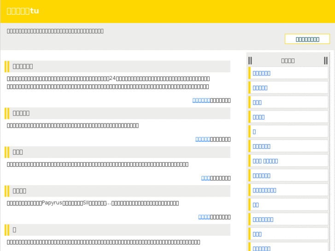Click the site title ending in "tu"
Screen dimensions: 335x251
[x=23, y=11]
